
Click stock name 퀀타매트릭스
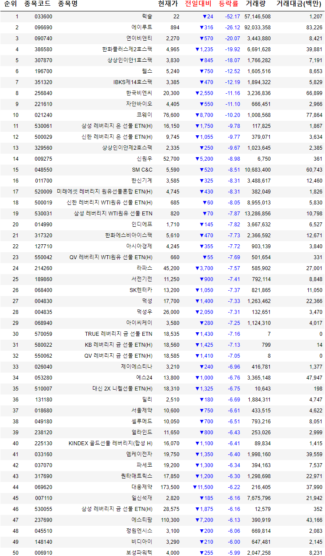point(137,476)
